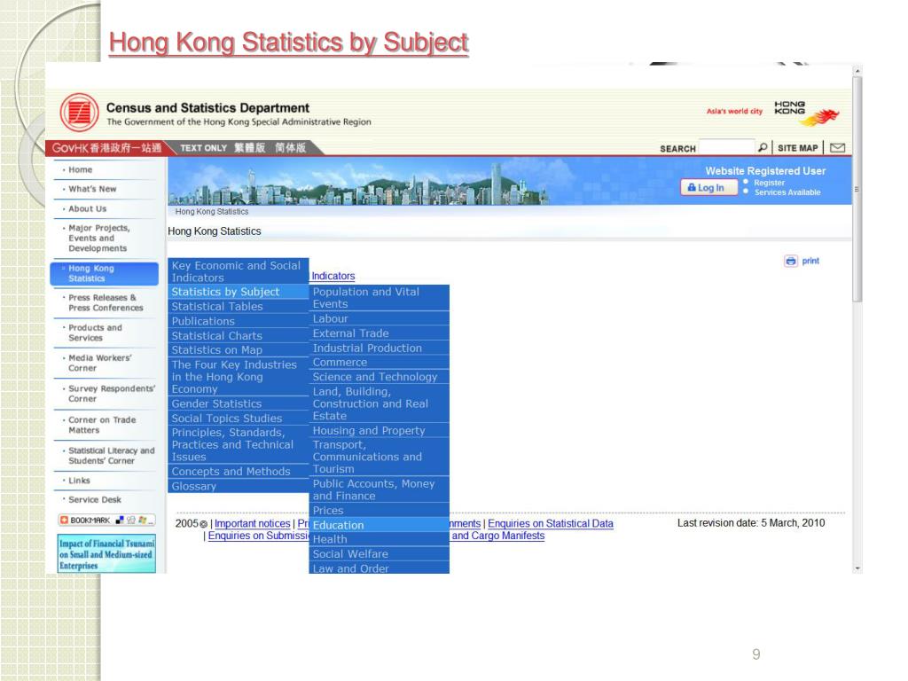
Task: Choose Commerce submenu item
Action: pos(380,363)
